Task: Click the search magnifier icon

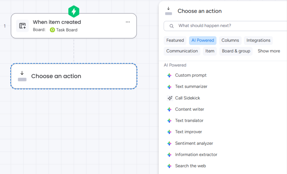Action: coord(172,26)
